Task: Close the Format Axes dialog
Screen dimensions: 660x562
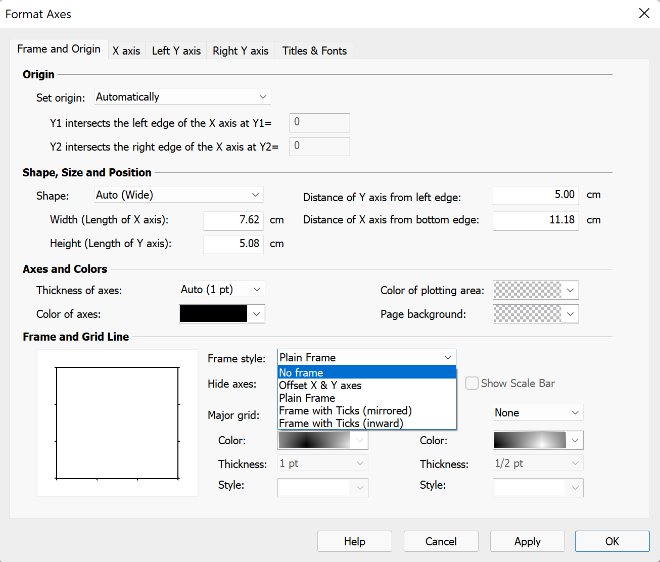Action: (644, 14)
